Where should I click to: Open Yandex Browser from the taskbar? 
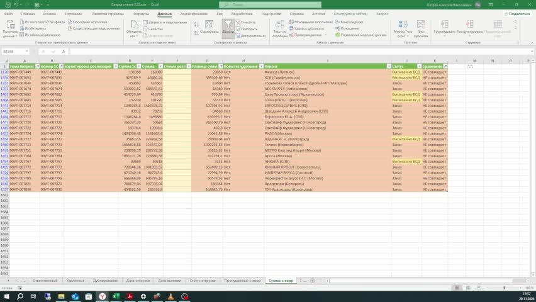[x=102, y=296]
